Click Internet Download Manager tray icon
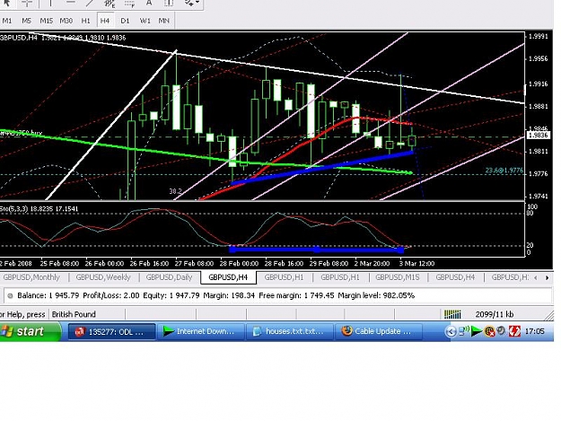This screenshot has height=421, width=561. point(477,331)
